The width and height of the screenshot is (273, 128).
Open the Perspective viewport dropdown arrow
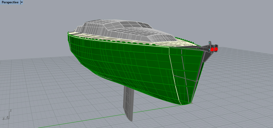[x=22, y=2]
